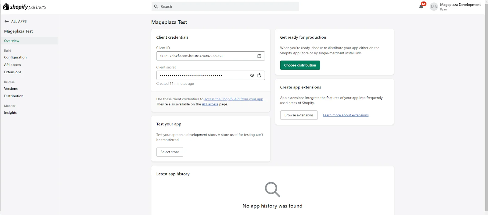The width and height of the screenshot is (488, 215).
Task: View Insights in the sidebar
Action: click(10, 113)
